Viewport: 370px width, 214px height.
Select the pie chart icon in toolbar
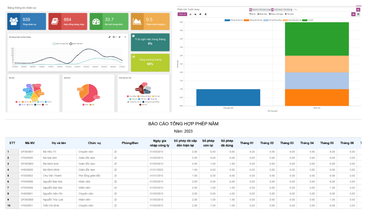click(200, 14)
